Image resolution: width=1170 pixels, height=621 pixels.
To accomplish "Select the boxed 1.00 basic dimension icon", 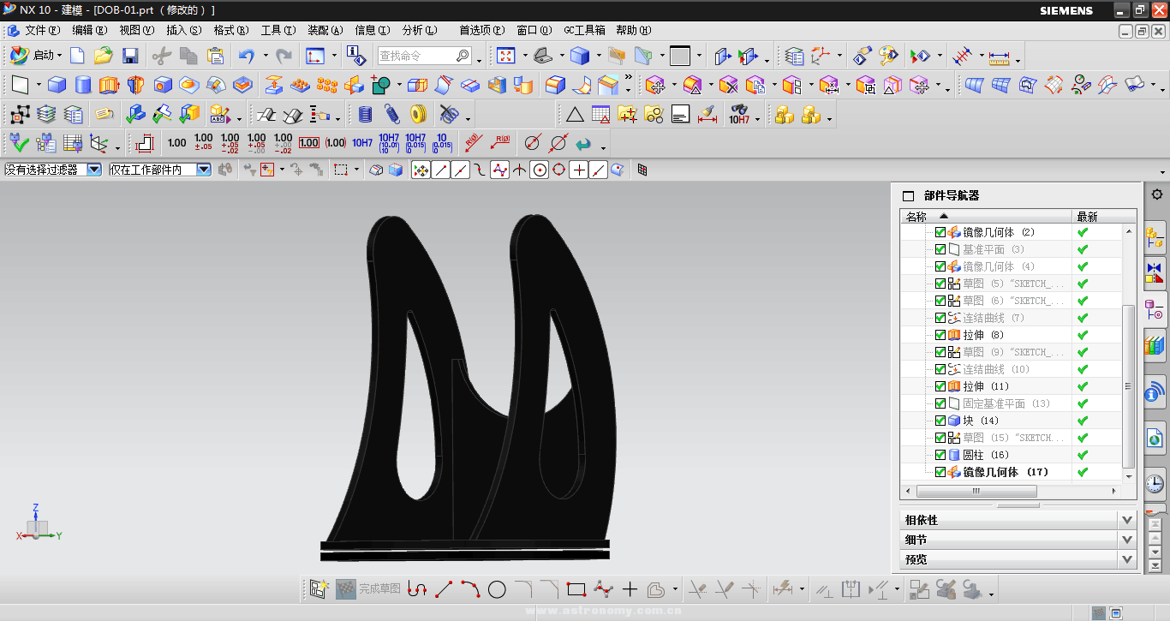I will coord(309,143).
